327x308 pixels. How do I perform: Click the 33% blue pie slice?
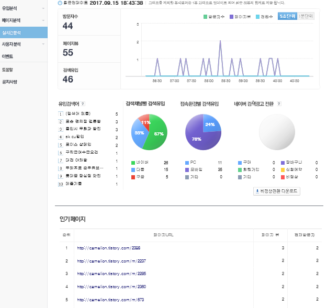point(139,133)
